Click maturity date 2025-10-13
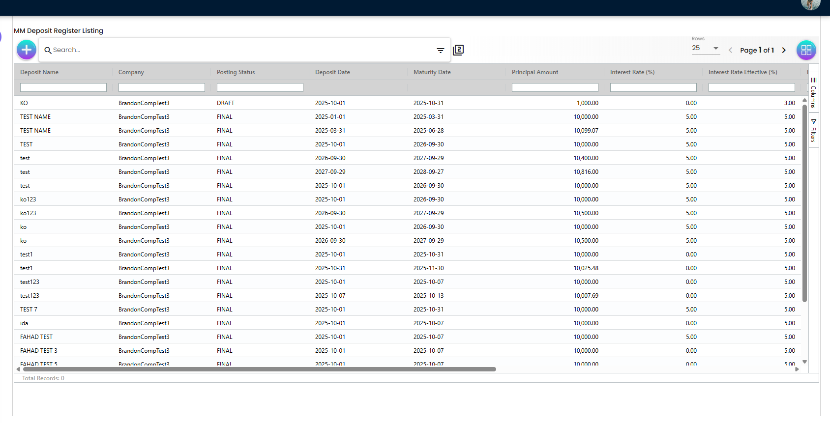The image size is (830, 423). (x=429, y=296)
